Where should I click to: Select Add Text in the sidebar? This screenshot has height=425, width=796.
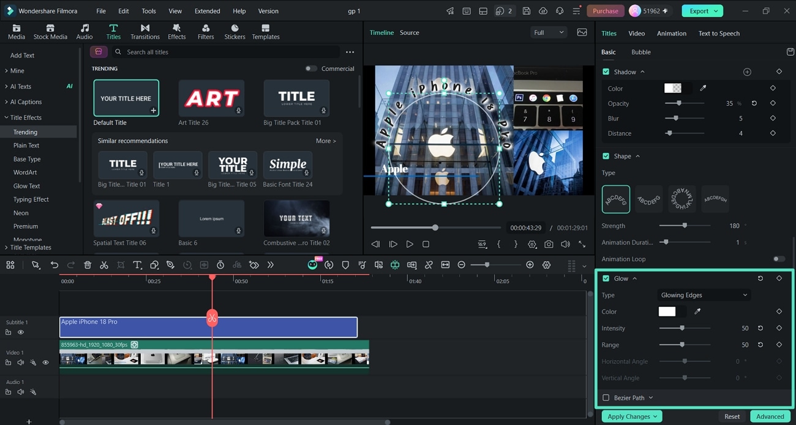click(x=22, y=55)
